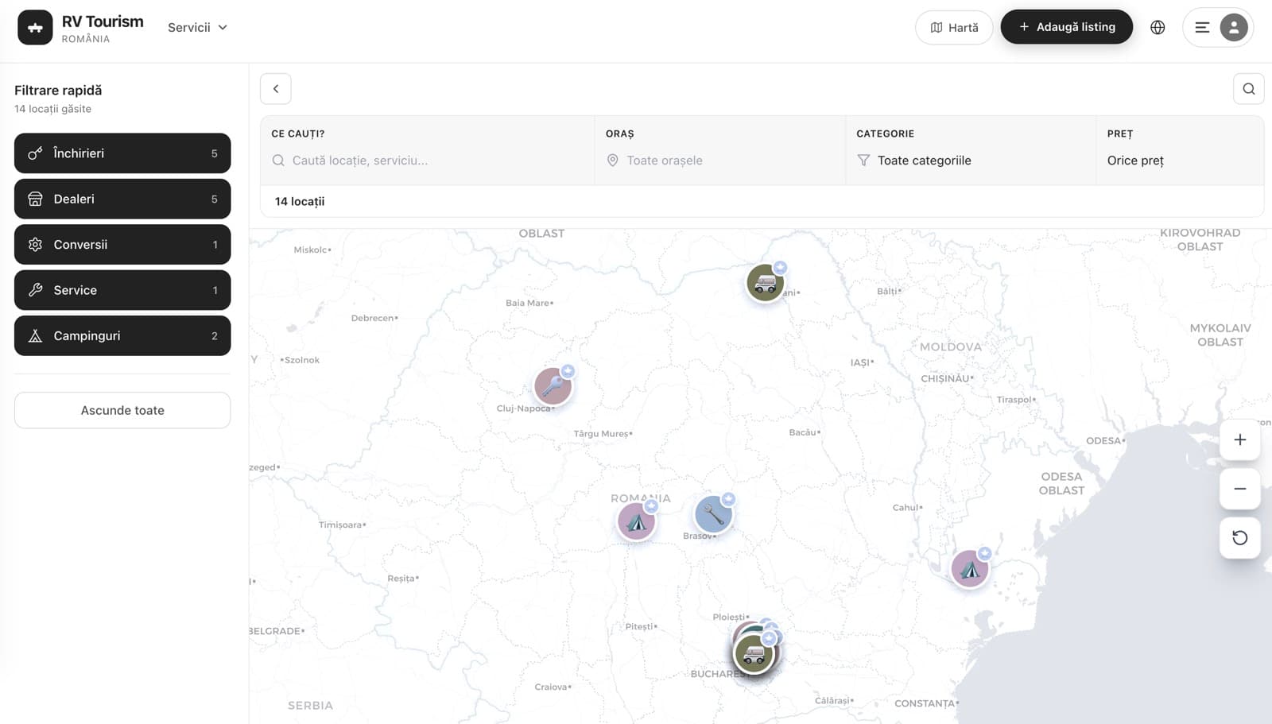The width and height of the screenshot is (1272, 724).
Task: Toggle the Campinguri quick filter
Action: (x=122, y=335)
